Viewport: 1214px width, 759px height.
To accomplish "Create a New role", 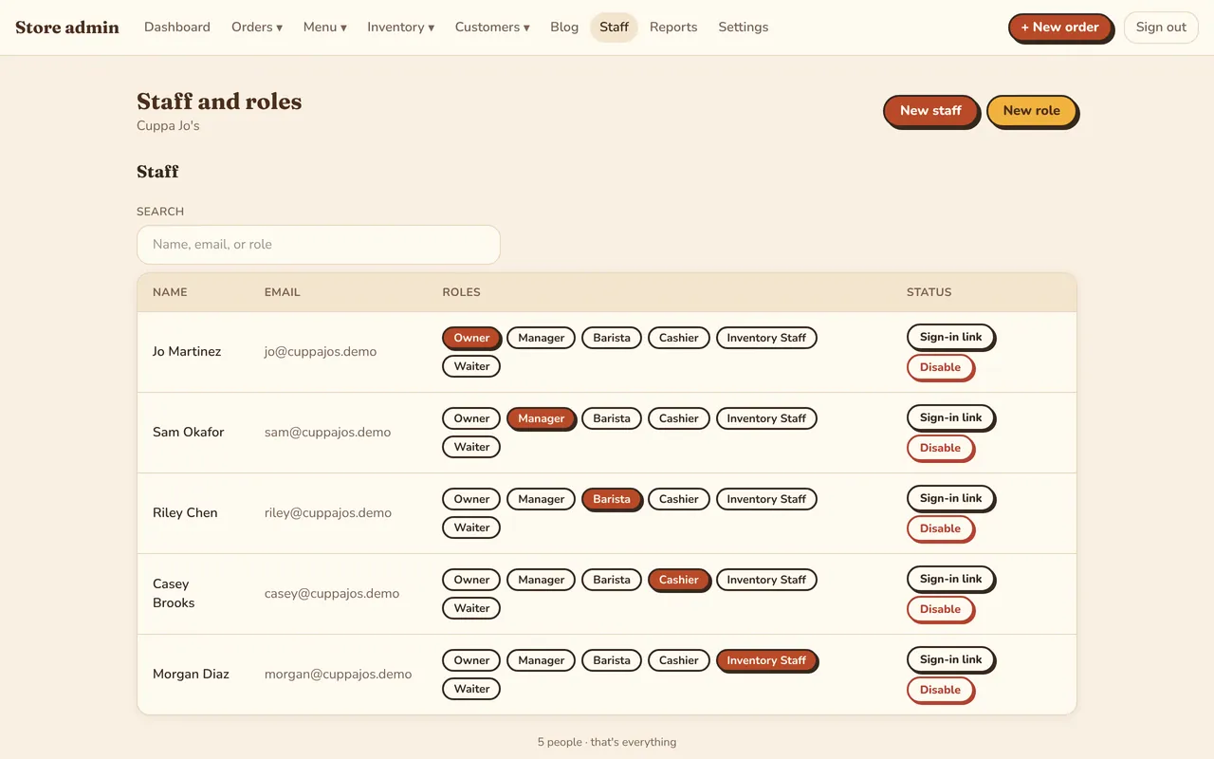I will pos(1032,111).
